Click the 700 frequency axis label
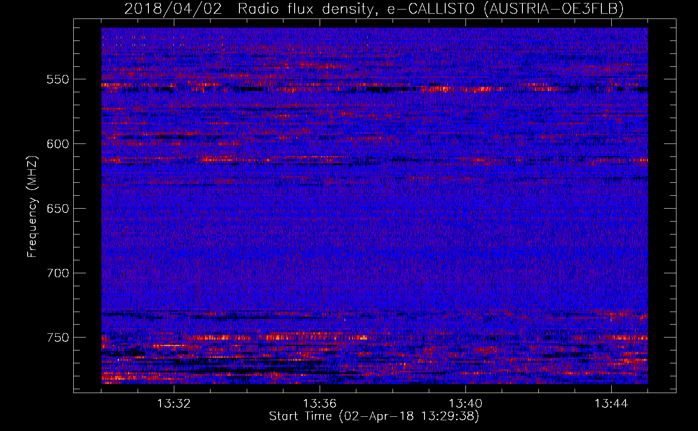 [58, 273]
